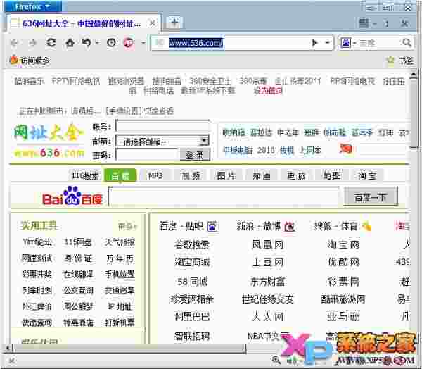
Task: Go forward with the Forward arrow
Action: (32, 42)
